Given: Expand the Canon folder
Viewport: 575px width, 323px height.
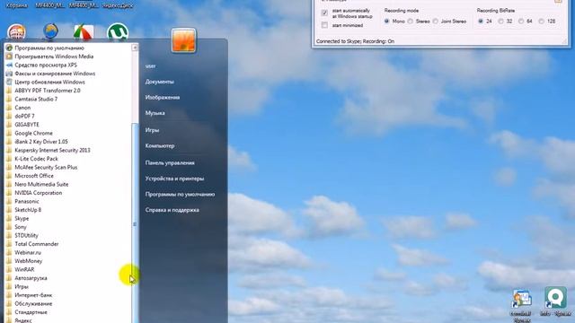Looking at the screenshot, I should click(x=18, y=108).
